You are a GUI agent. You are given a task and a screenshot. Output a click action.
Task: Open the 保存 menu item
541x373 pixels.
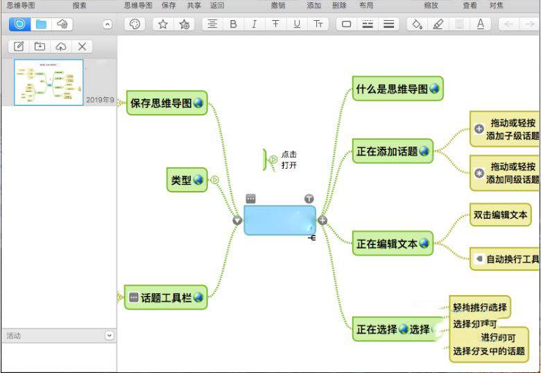[169, 5]
